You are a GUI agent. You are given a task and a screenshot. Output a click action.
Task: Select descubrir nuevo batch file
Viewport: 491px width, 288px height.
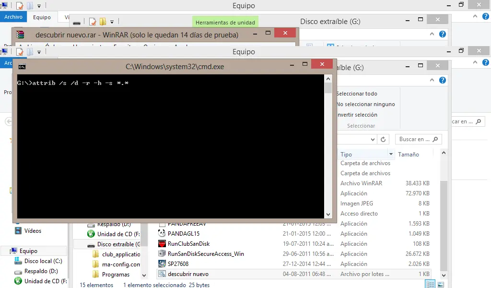pyautogui.click(x=188, y=274)
